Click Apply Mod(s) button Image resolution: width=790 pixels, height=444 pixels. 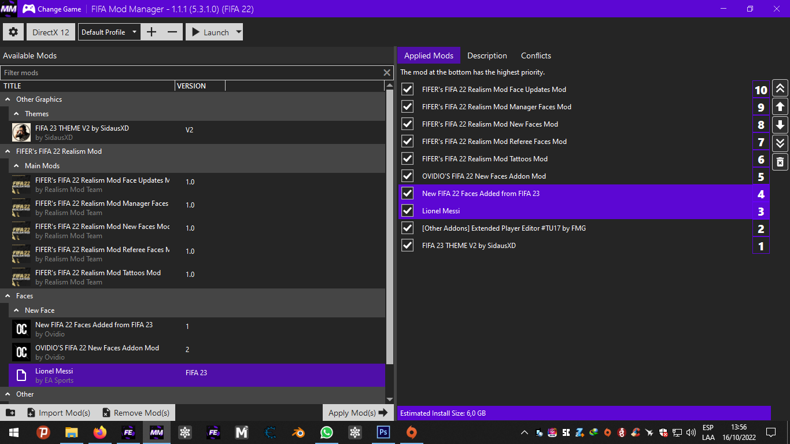pos(358,413)
